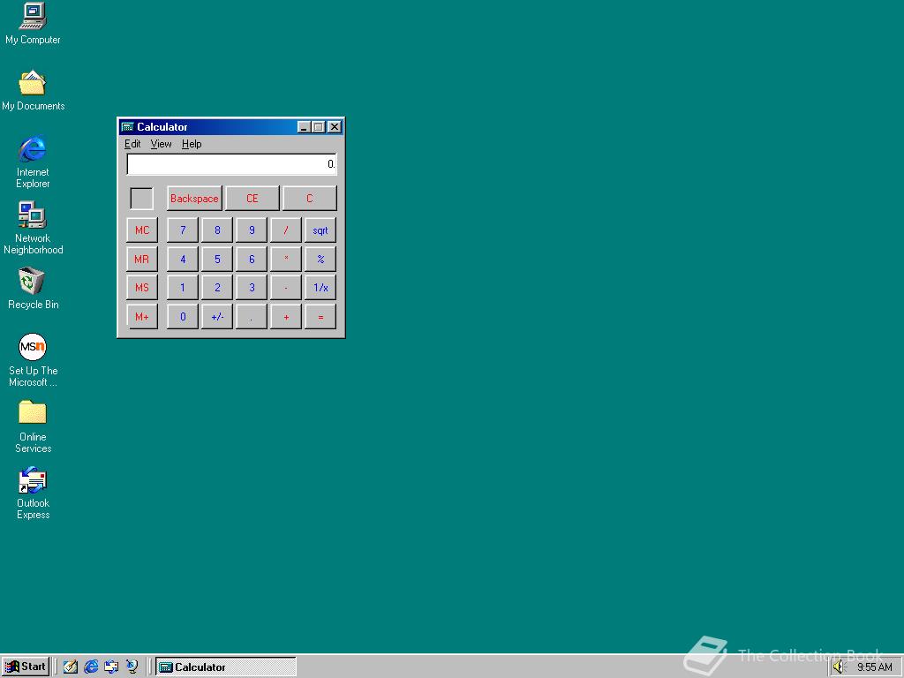
Task: Click the calculator display field
Action: point(231,164)
